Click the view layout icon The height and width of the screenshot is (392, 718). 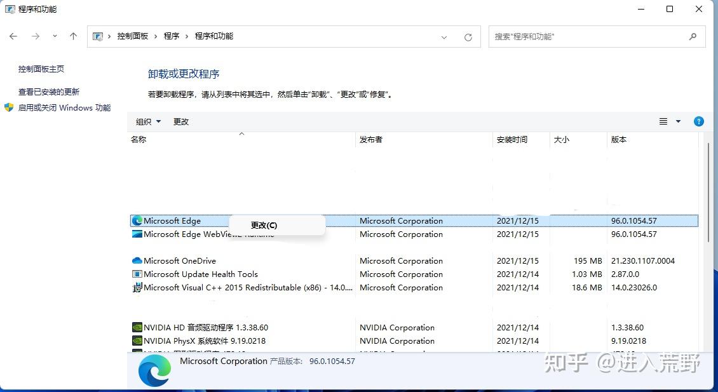point(663,121)
